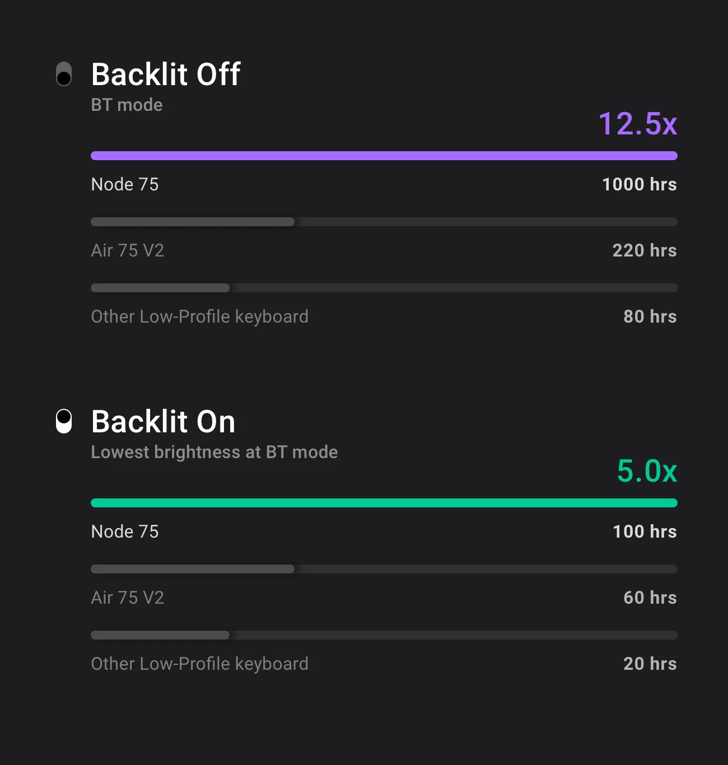Click the BT mode subtitle
This screenshot has height=765, width=728.
point(127,105)
